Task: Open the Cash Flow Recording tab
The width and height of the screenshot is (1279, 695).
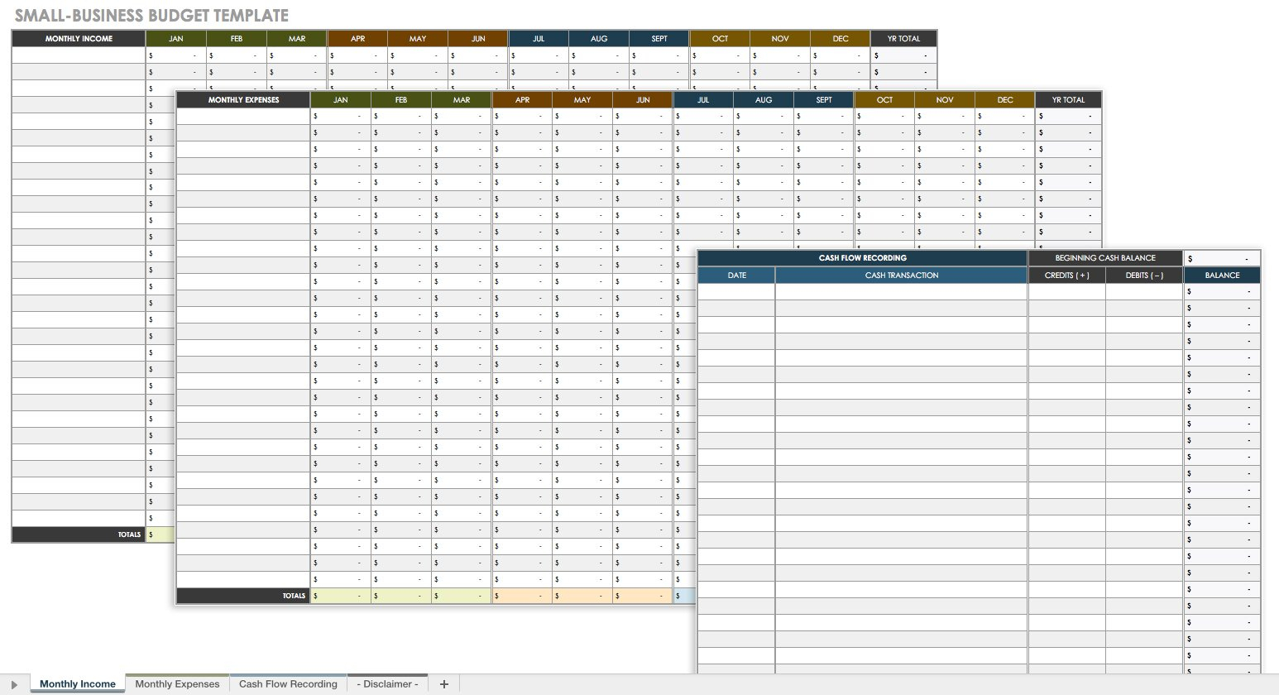Action: [x=287, y=683]
